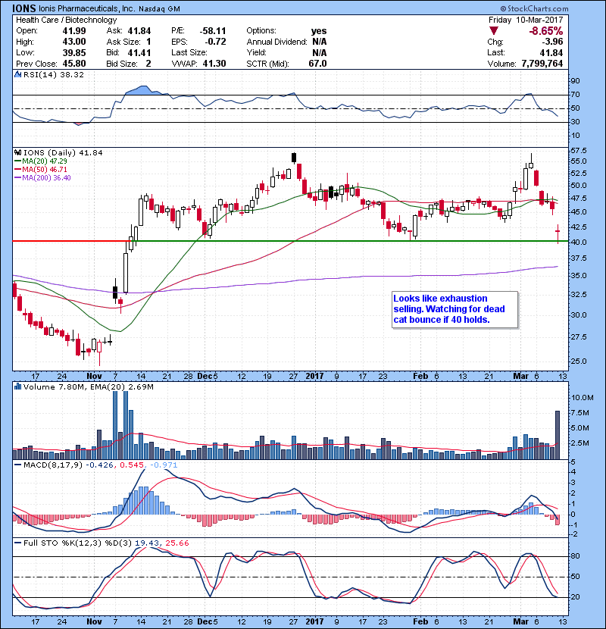Click the red MA(50) legend line
This screenshot has height=629, width=606.
tap(17, 170)
